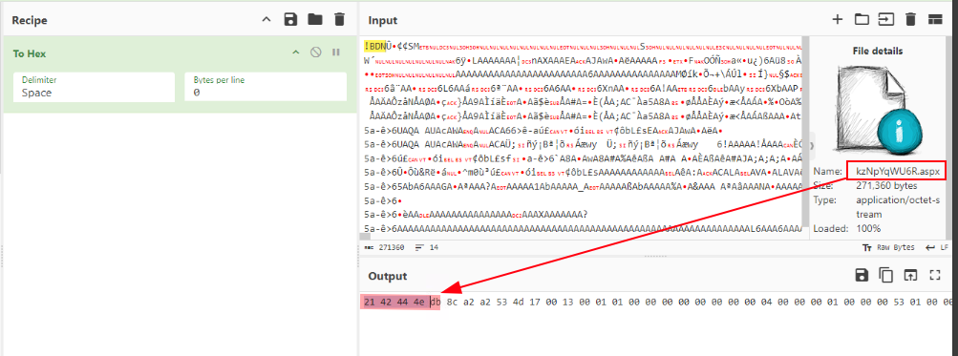Image resolution: width=958 pixels, height=356 pixels.
Task: Load a recipe with the folder icon
Action: pyautogui.click(x=314, y=19)
